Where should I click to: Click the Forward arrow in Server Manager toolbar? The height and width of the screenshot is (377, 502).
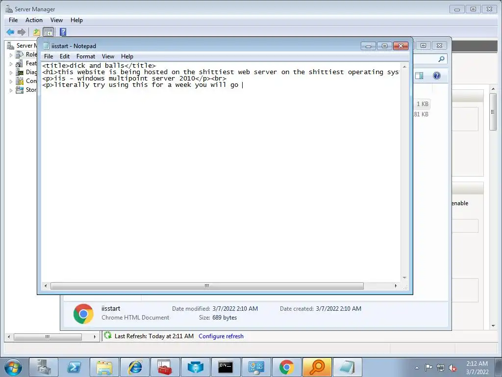pyautogui.click(x=22, y=32)
